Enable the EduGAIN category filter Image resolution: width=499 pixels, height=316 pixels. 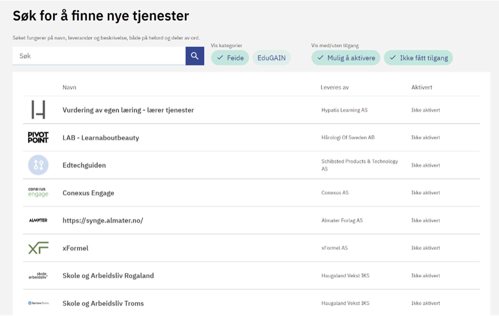(271, 58)
